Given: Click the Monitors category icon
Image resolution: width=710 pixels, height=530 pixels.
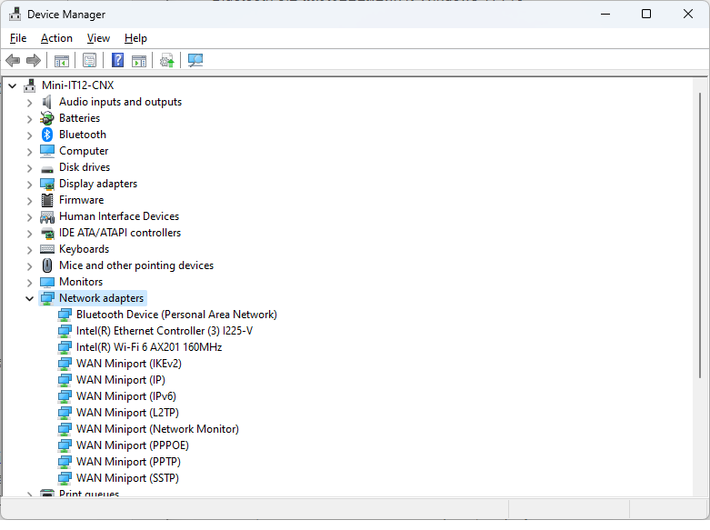Looking at the screenshot, I should click(47, 282).
